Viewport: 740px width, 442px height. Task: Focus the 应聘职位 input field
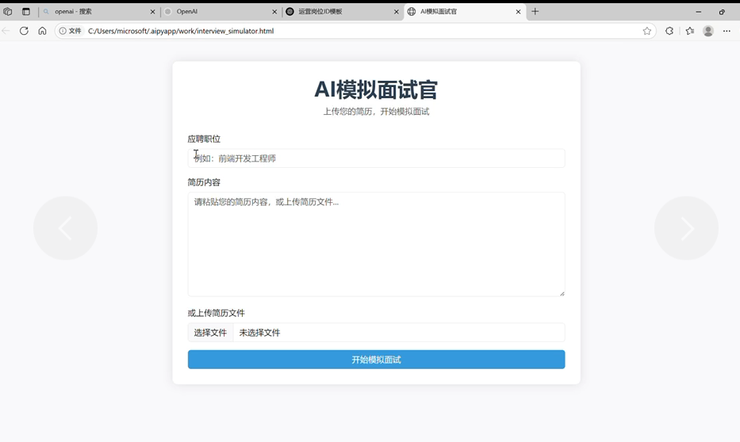tap(376, 158)
